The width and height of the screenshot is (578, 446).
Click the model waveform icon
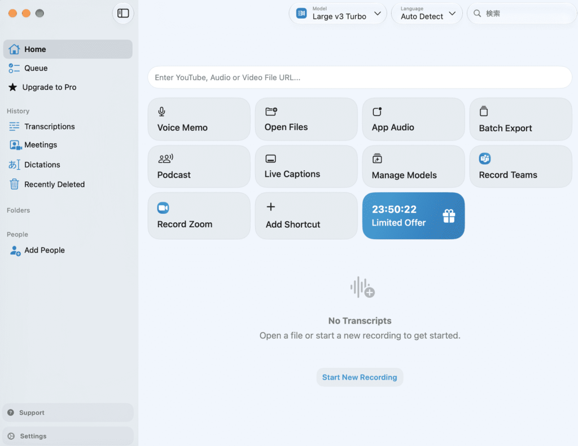click(x=301, y=14)
